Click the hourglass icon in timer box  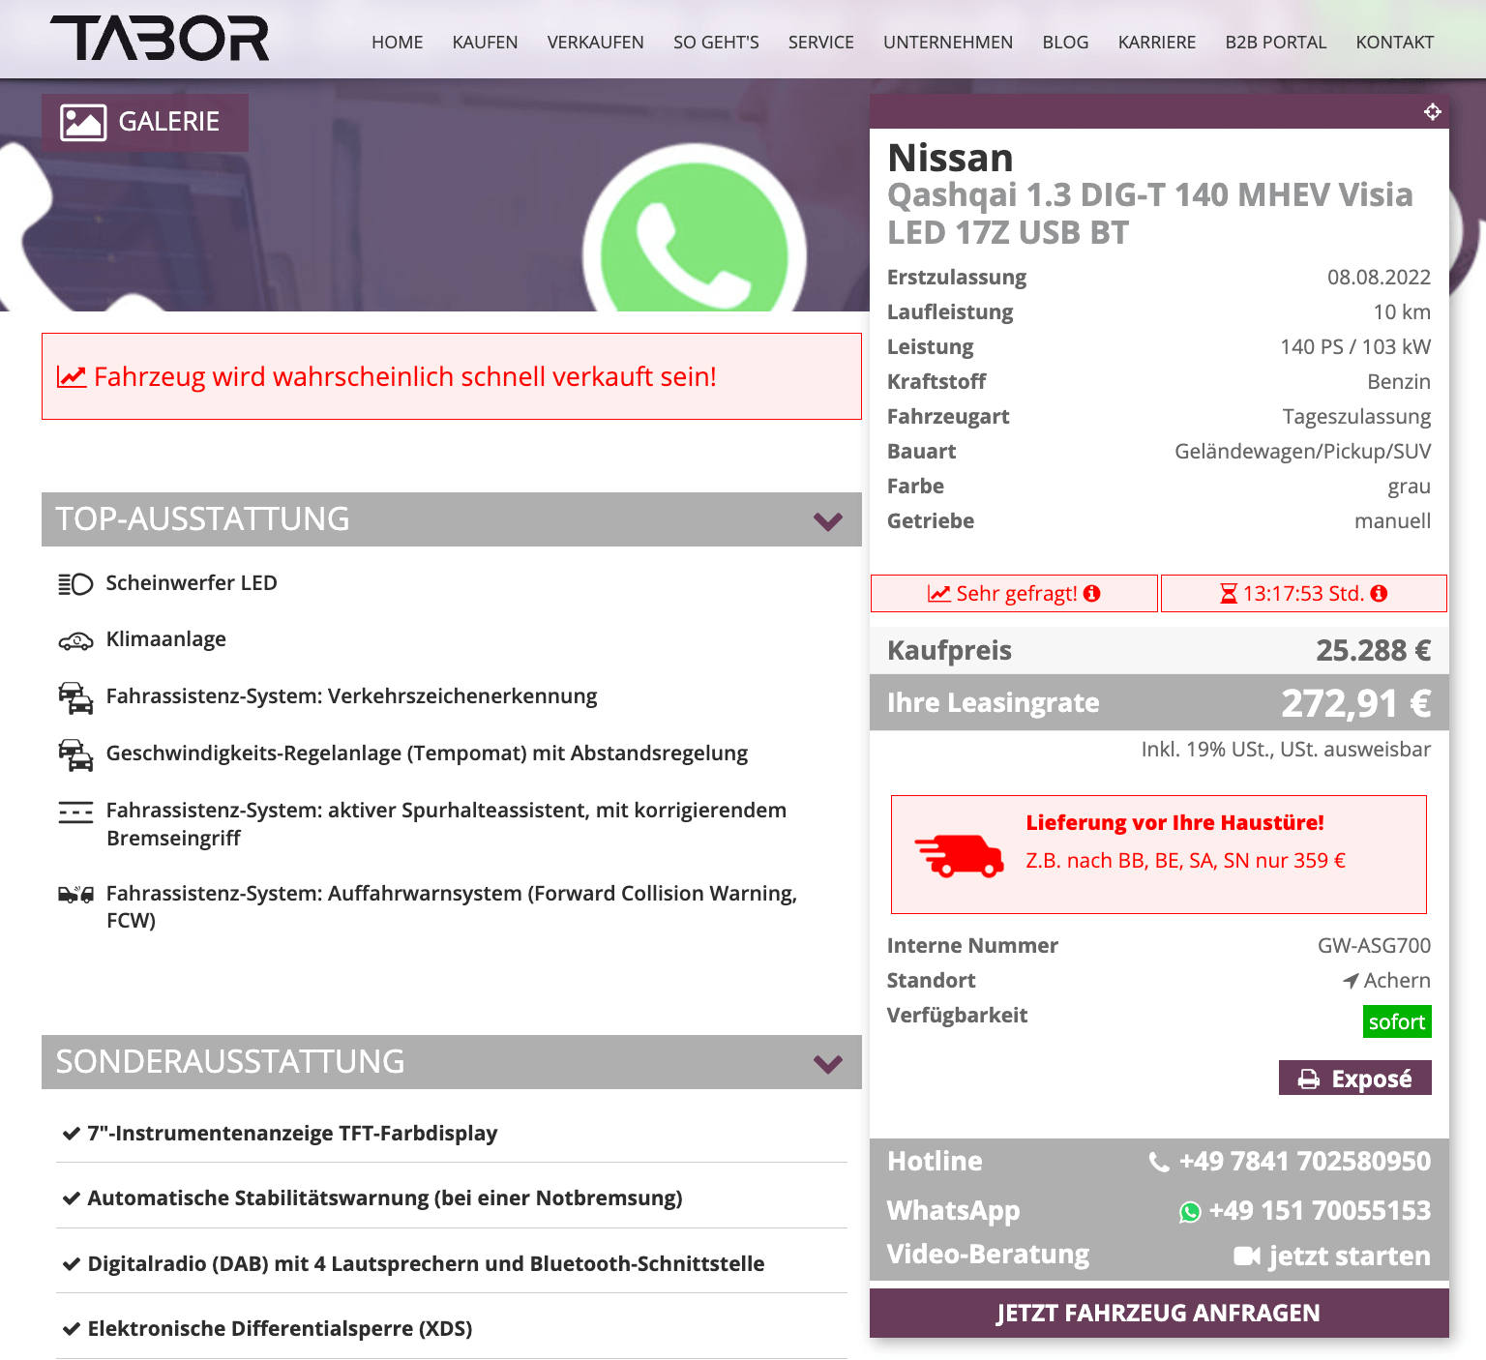1229,593
